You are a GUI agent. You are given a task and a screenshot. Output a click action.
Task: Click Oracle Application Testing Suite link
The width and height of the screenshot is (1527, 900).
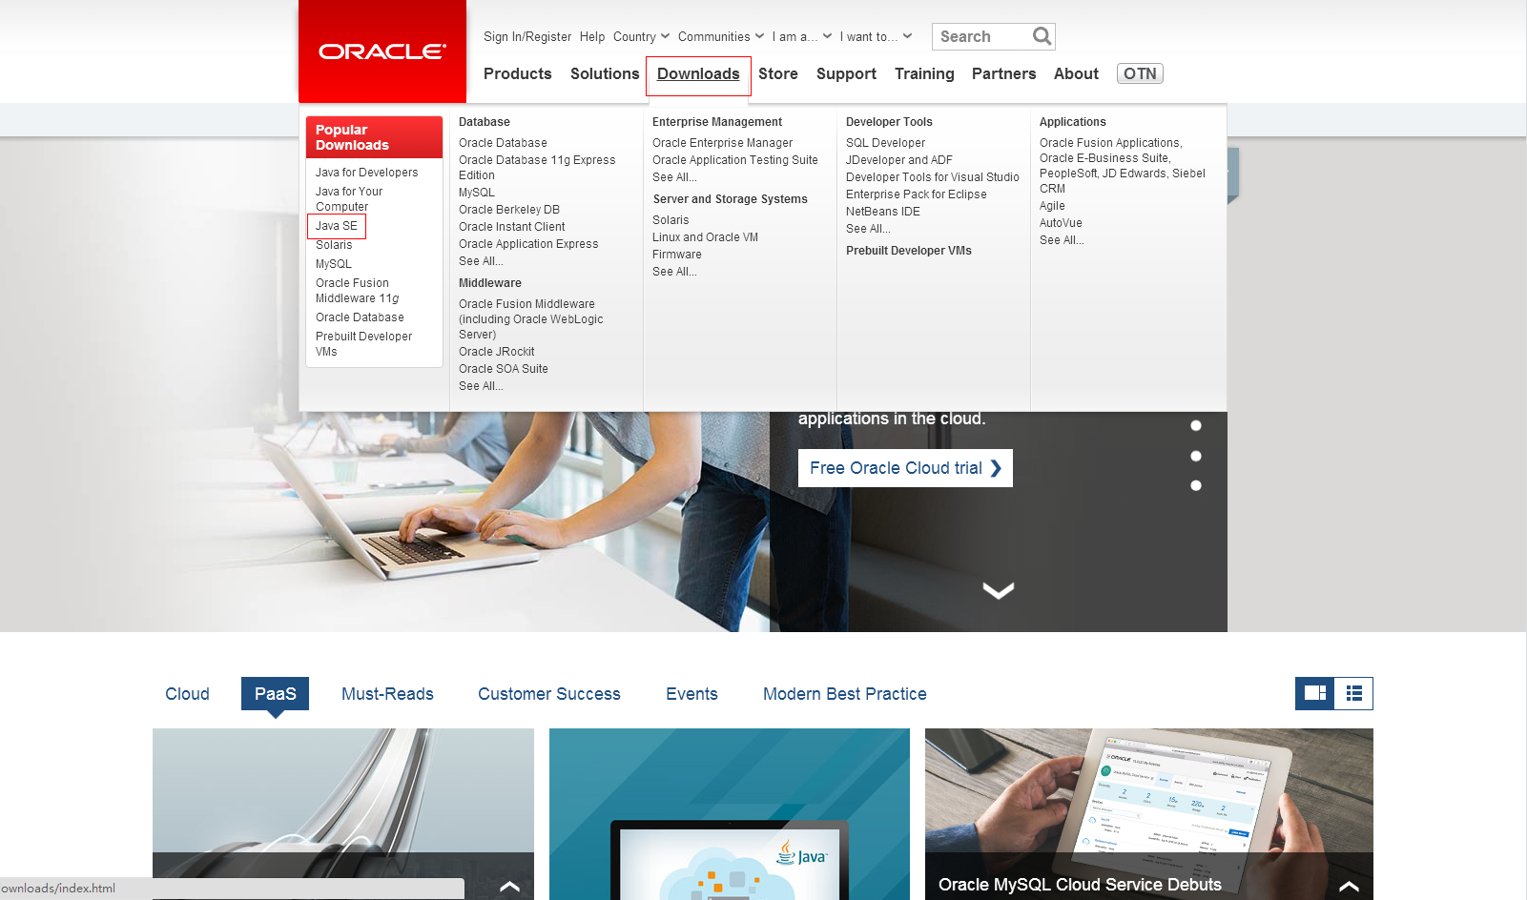pos(735,160)
